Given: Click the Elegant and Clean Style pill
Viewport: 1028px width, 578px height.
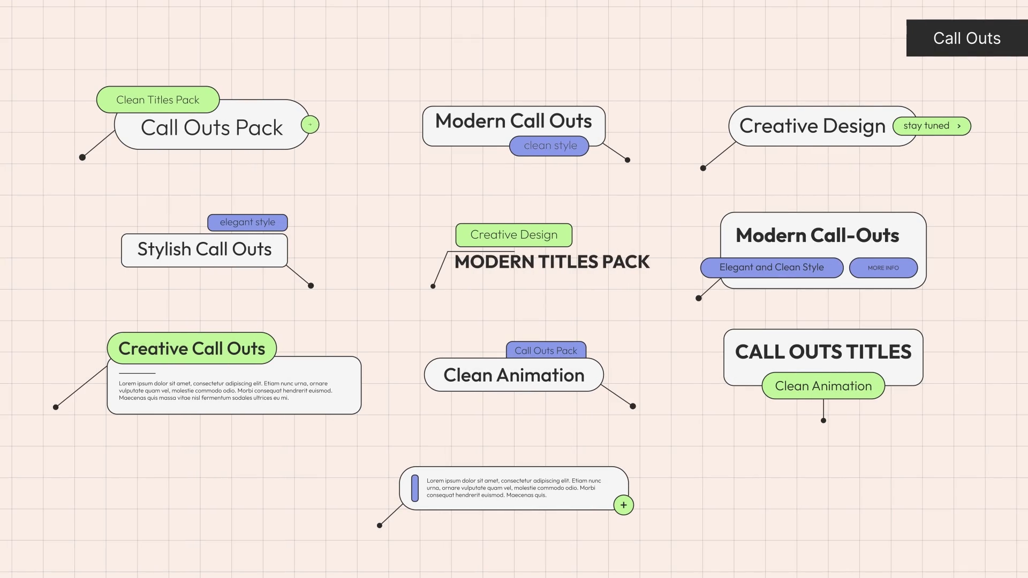Looking at the screenshot, I should coord(771,268).
